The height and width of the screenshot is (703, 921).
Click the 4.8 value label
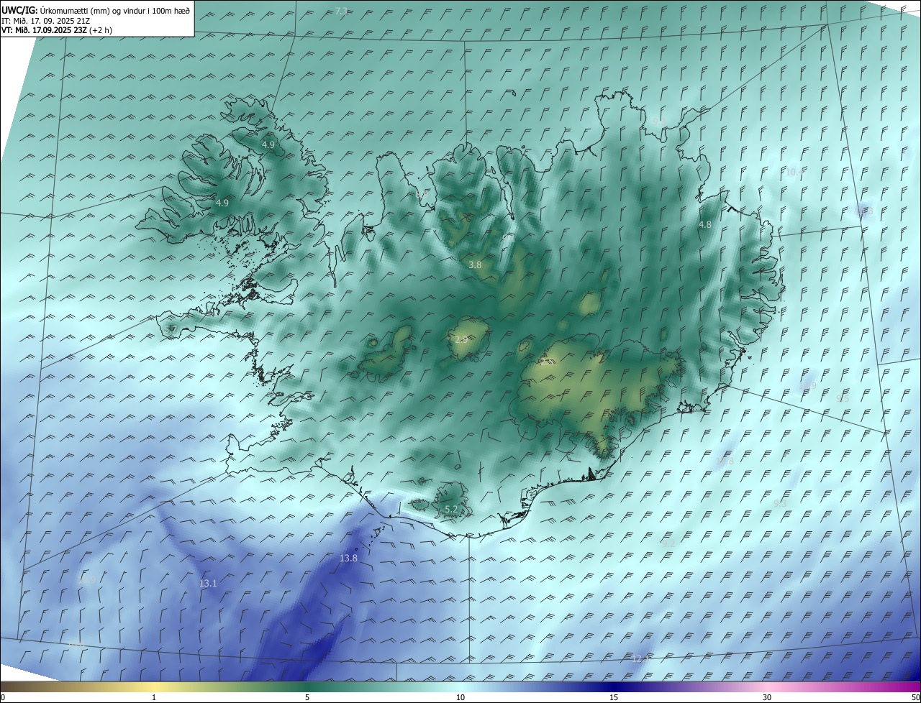pyautogui.click(x=705, y=225)
